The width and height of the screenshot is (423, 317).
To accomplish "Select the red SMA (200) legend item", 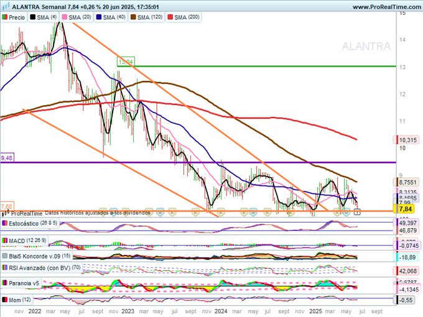I will point(184,17).
